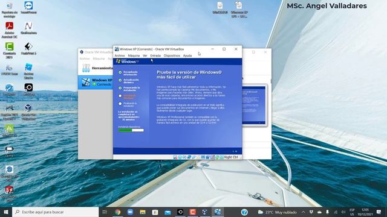This screenshot has width=387, height=217.
Task: Click the 'Actualización dinámica' setup step
Action: 129,81
